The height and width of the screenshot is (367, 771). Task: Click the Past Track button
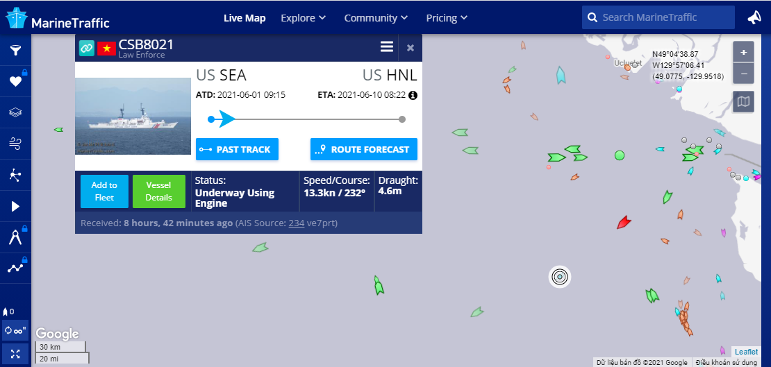(237, 149)
